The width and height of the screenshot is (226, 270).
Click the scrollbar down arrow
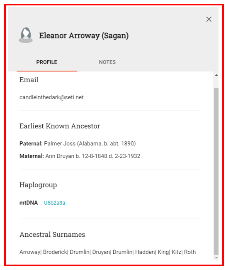216,258
